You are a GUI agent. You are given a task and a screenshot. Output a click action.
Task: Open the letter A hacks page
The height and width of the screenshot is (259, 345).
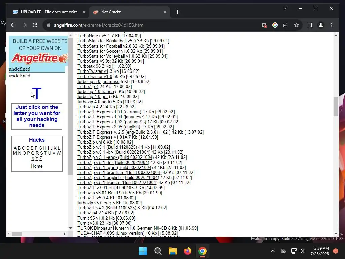click(15, 148)
